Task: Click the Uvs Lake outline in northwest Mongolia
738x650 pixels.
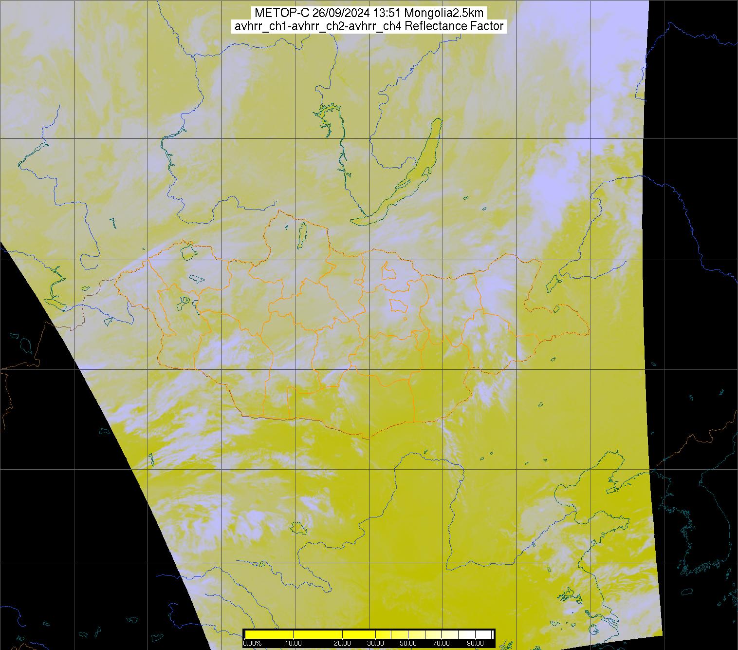Action: coord(188,251)
